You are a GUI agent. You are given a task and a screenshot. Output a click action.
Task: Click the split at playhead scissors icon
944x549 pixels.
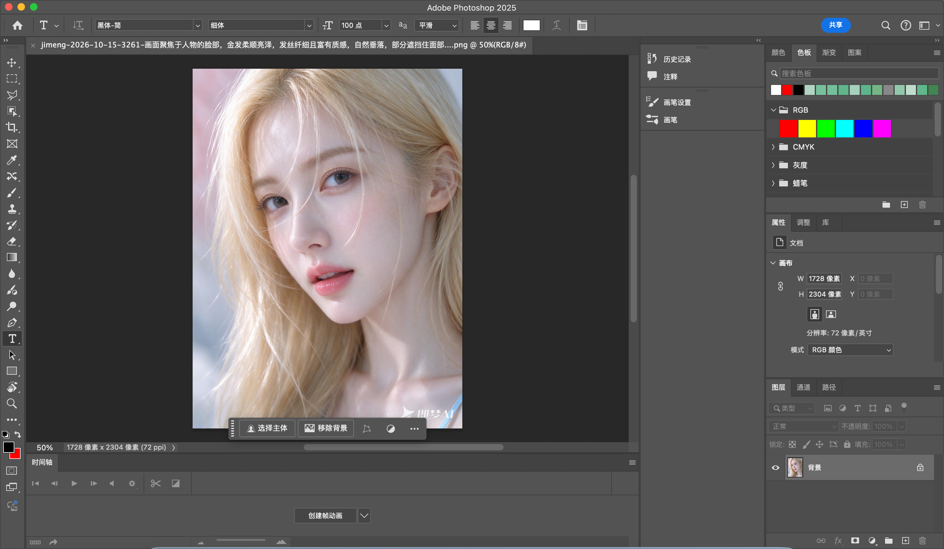156,483
